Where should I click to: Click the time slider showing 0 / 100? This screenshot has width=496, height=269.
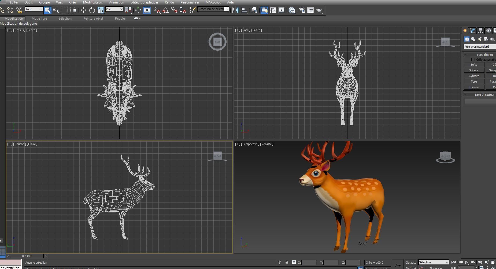click(27, 256)
